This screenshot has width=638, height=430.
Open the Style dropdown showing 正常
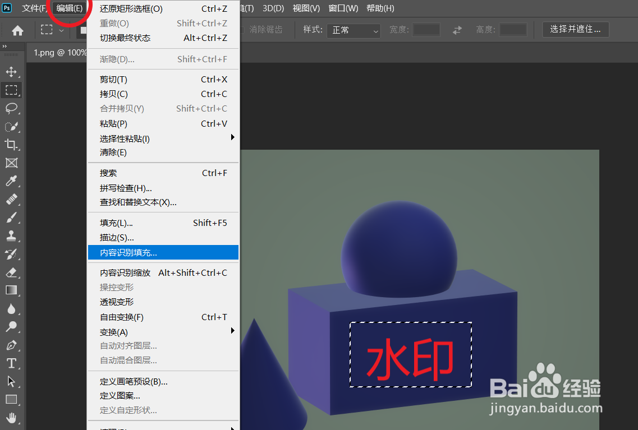[x=354, y=30]
